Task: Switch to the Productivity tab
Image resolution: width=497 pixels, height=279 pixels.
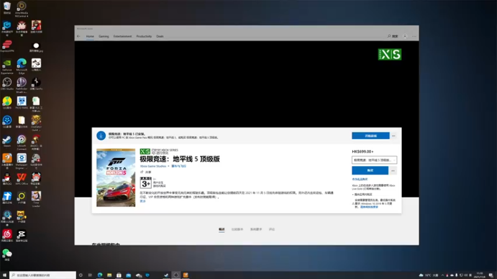Action: pos(144,37)
